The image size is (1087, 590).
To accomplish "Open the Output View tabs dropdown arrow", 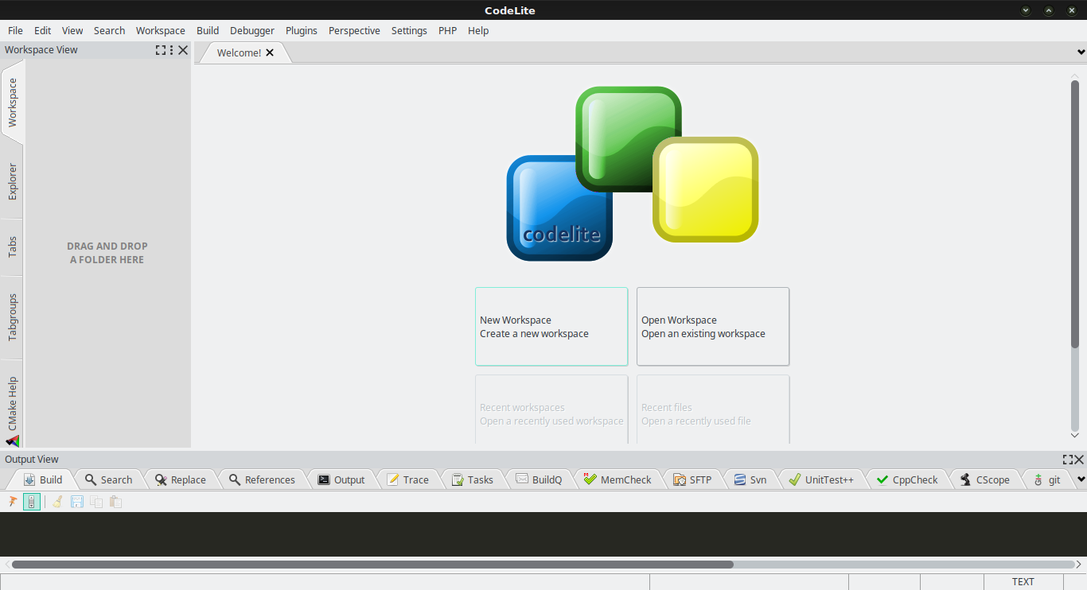I will pyautogui.click(x=1081, y=479).
